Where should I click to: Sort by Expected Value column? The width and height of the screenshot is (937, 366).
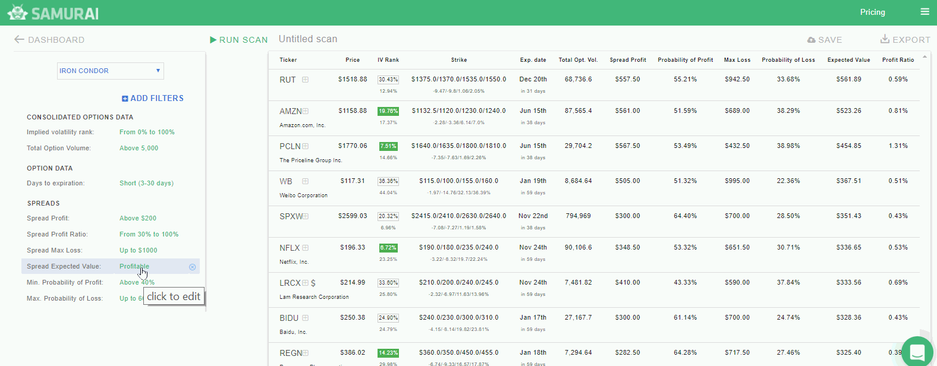[x=848, y=60]
